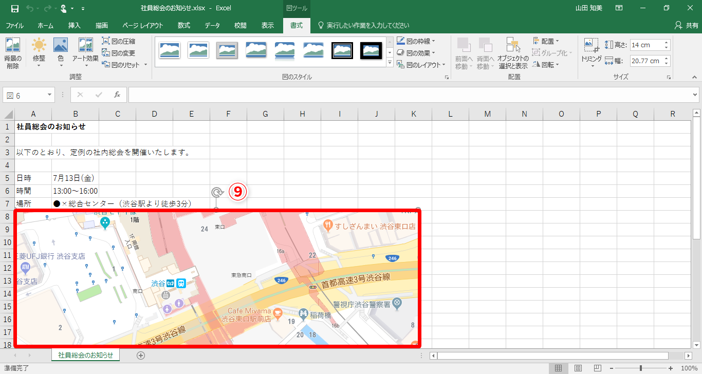Switch to Normal view in status bar
Viewport: 702px width, 374px height.
click(x=558, y=368)
